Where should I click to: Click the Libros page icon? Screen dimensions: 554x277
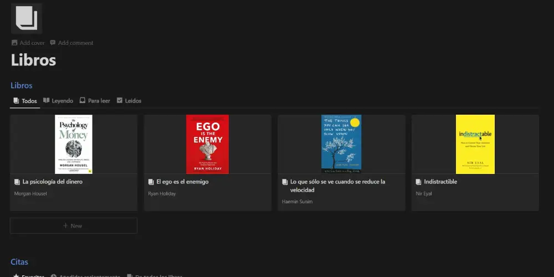coord(26,18)
